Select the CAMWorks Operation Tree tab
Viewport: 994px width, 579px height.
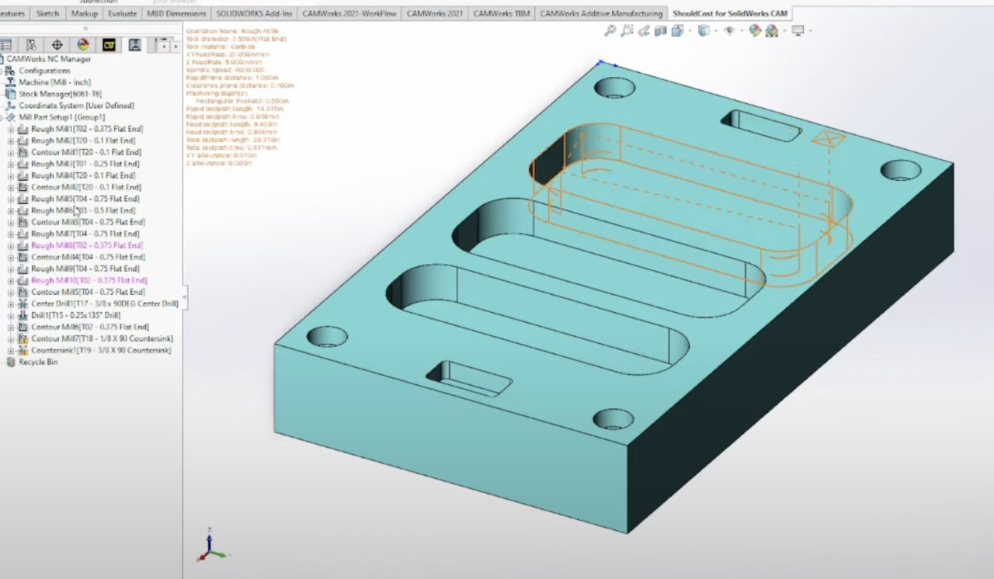point(134,45)
